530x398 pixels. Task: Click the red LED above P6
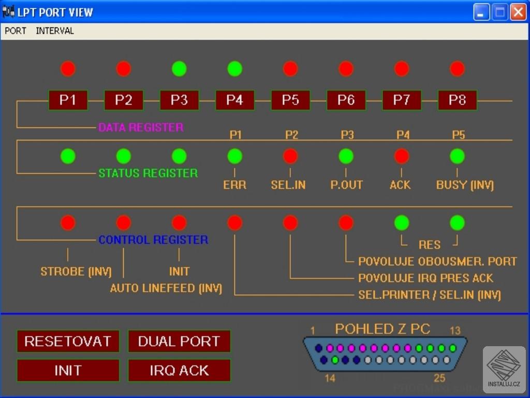pos(346,69)
